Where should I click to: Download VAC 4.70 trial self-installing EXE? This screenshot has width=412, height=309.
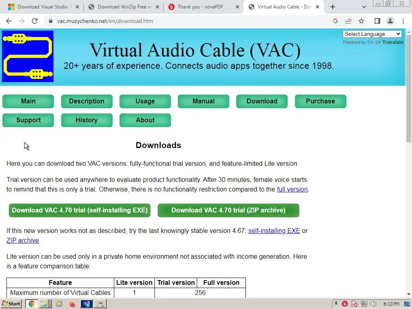(80, 210)
